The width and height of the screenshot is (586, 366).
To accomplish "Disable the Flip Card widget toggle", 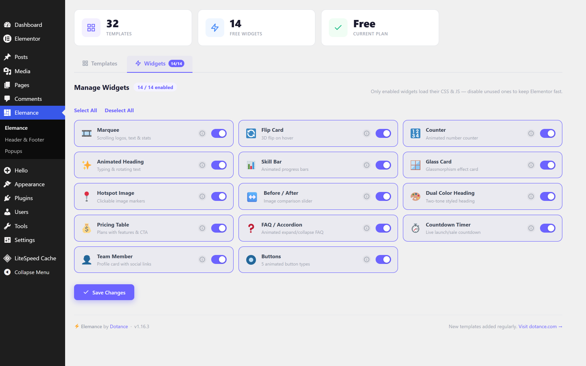I will click(383, 133).
